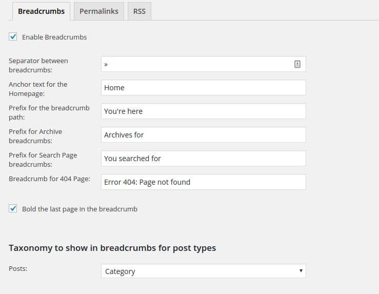The height and width of the screenshot is (294, 379).
Task: Click the icon inside the separator field
Action: coord(297,64)
